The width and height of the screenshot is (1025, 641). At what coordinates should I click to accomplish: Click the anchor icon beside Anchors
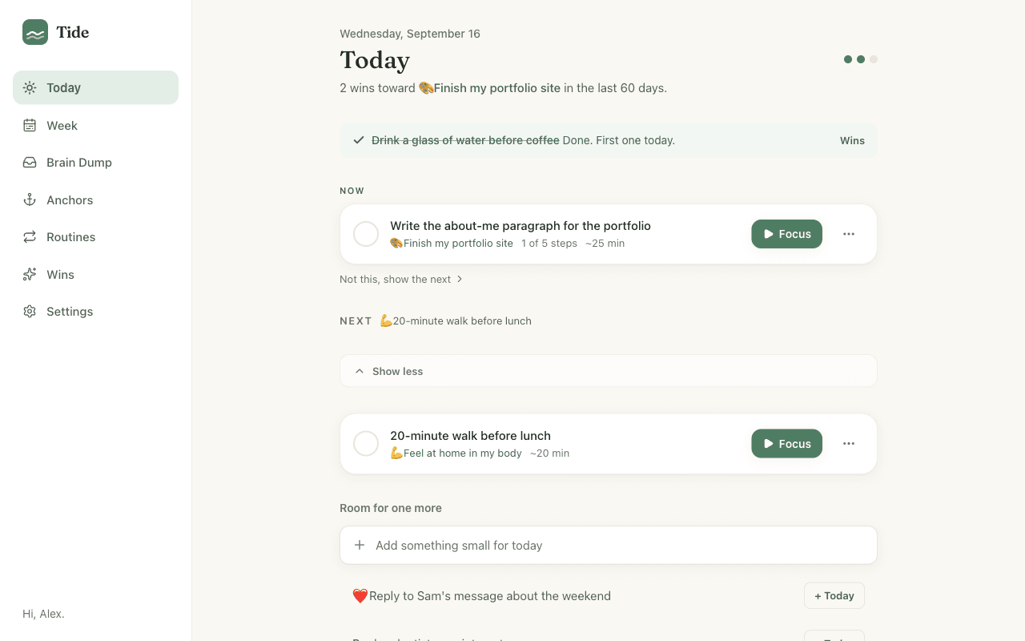[x=30, y=200]
